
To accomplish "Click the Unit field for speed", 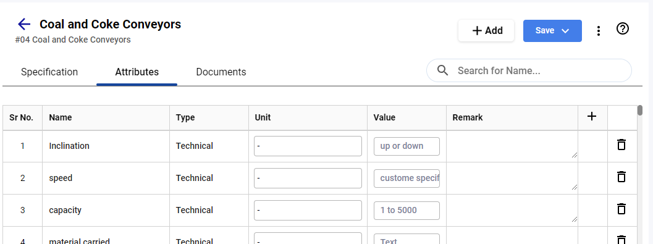I will coord(308,178).
